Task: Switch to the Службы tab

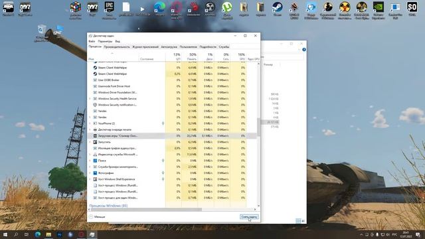Action: click(x=224, y=47)
